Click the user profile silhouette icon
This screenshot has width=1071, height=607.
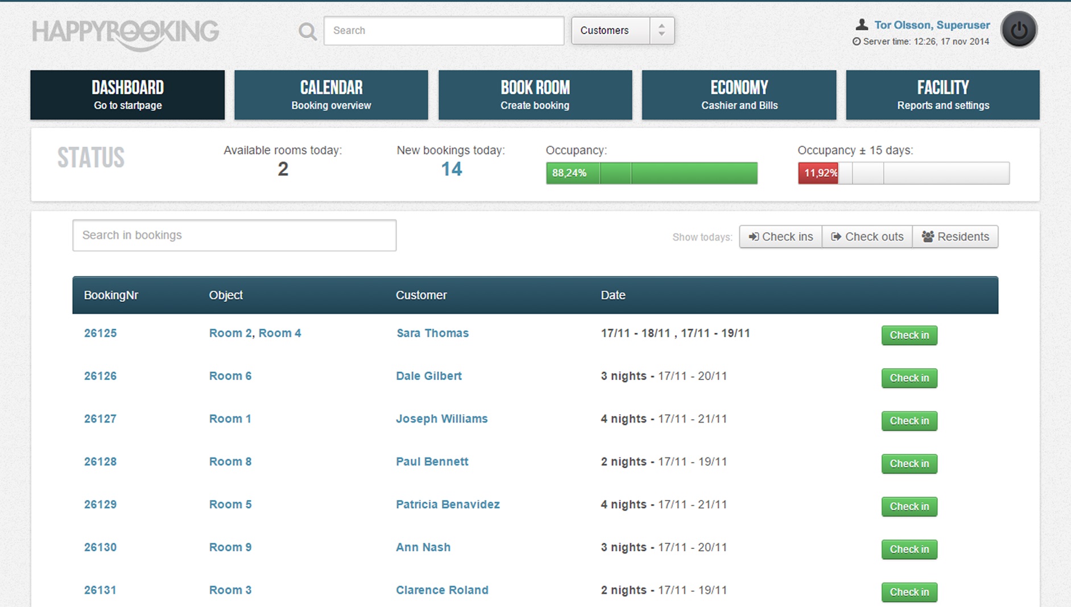click(862, 24)
